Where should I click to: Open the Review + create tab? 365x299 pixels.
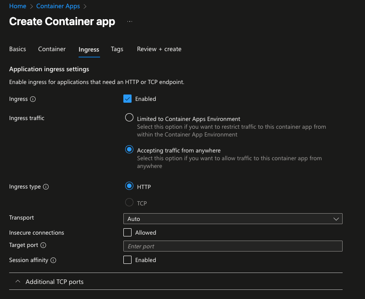(159, 49)
